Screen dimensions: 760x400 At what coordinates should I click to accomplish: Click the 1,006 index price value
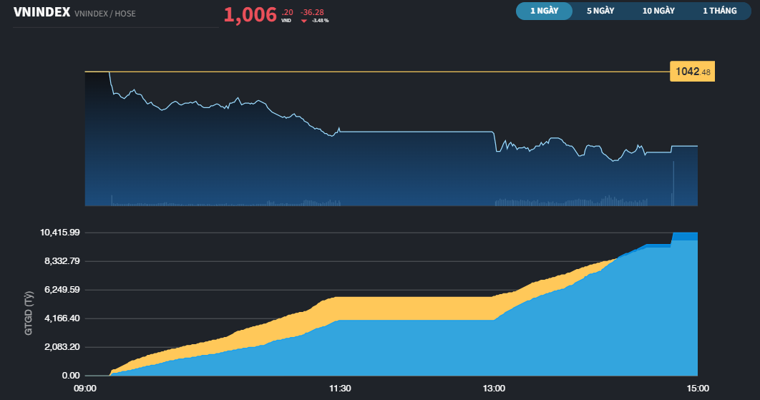[x=250, y=15]
